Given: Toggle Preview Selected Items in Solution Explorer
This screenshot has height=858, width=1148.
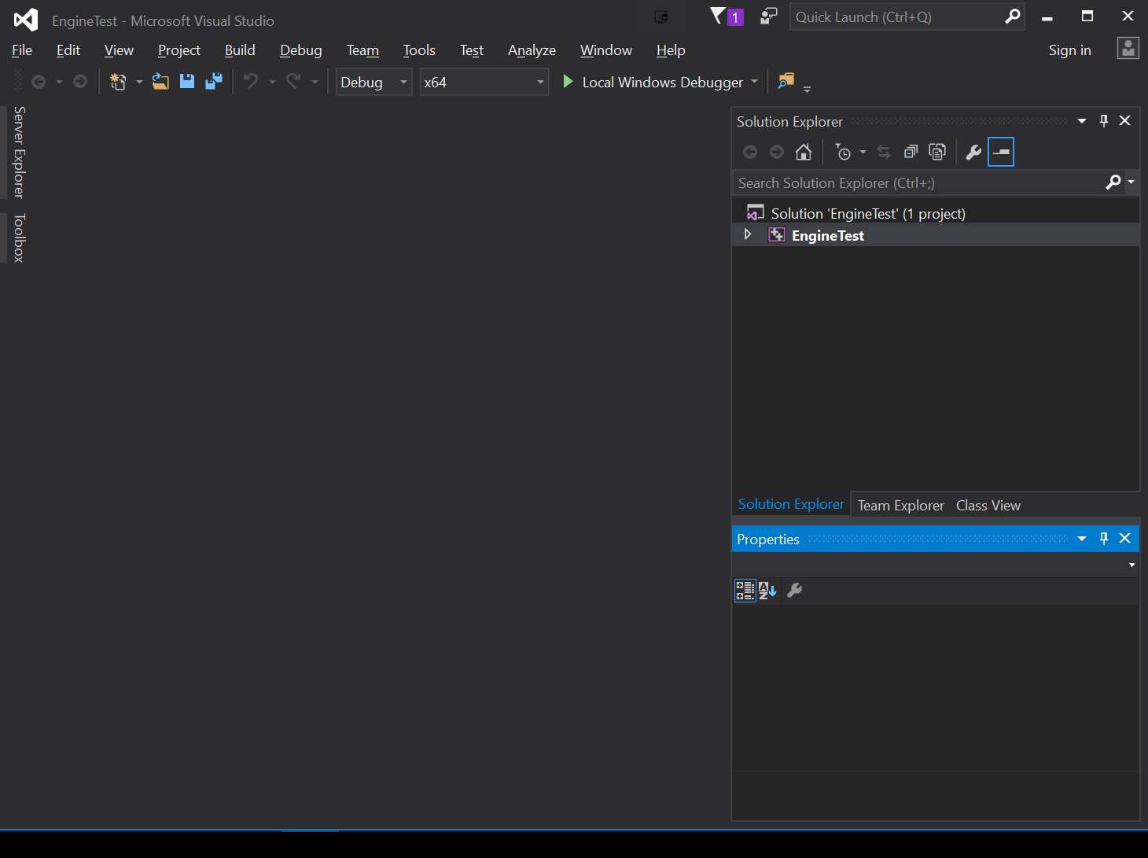Looking at the screenshot, I should click(x=1001, y=152).
